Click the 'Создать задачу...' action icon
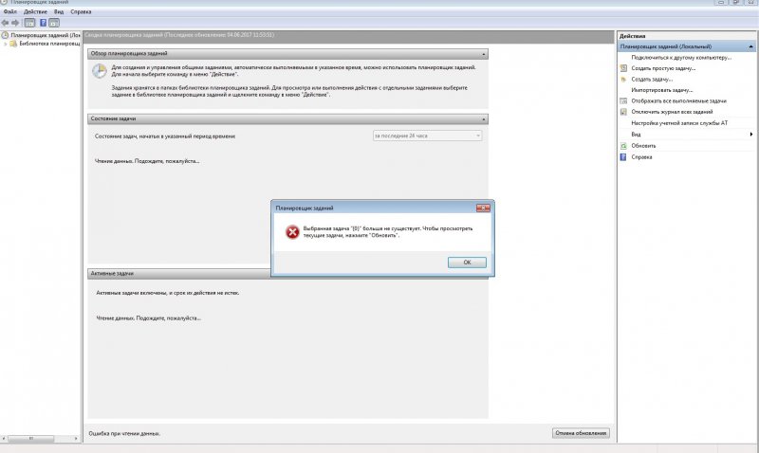This screenshot has height=453, width=759. (623, 79)
